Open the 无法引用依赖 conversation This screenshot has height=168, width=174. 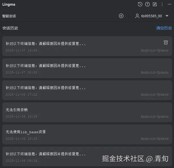coord(87,112)
